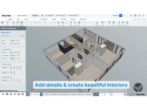Open the Furniture tool
Image resolution: width=147 pixels, height=110 pixels.
coord(71,23)
